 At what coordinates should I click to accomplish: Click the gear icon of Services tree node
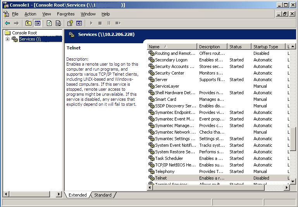pos(15,39)
